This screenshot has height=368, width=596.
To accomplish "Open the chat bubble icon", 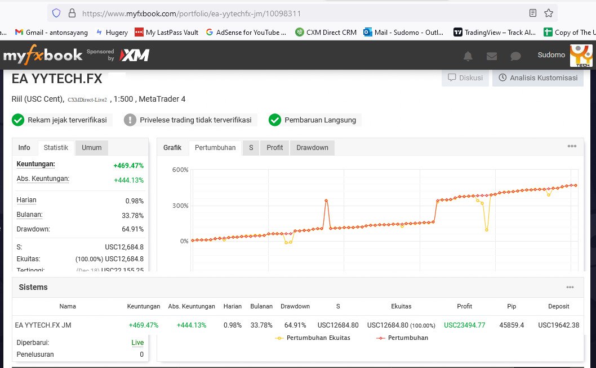I will [514, 56].
